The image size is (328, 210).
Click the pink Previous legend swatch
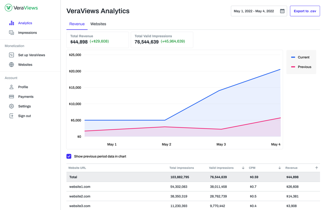(293, 67)
